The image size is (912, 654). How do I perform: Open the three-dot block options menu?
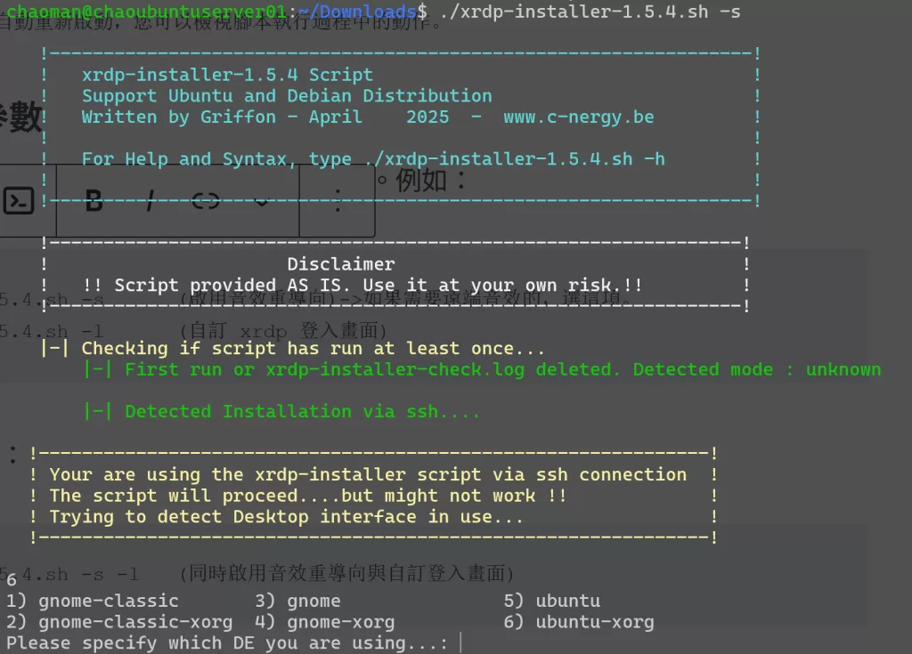(x=338, y=202)
